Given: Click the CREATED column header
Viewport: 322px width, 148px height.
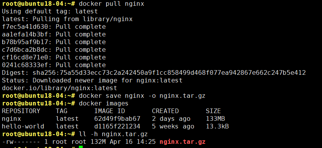Looking at the screenshot, I should click(165, 111).
